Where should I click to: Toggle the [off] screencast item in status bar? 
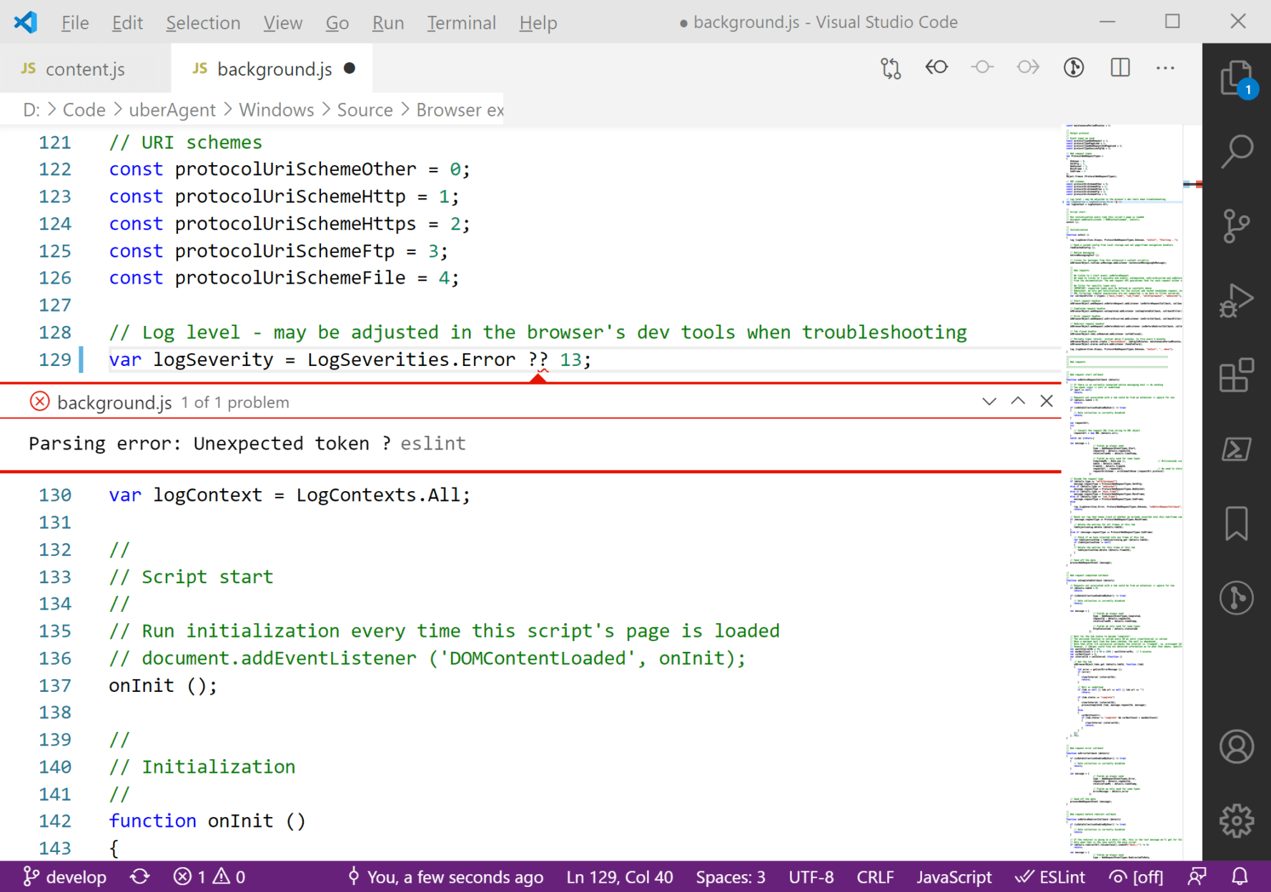[x=1136, y=877]
